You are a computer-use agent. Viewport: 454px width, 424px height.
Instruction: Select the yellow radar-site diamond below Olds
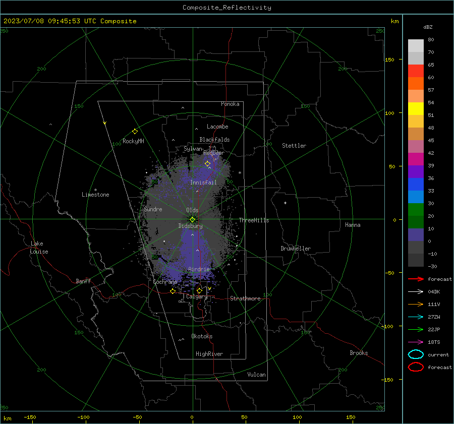pos(193,219)
